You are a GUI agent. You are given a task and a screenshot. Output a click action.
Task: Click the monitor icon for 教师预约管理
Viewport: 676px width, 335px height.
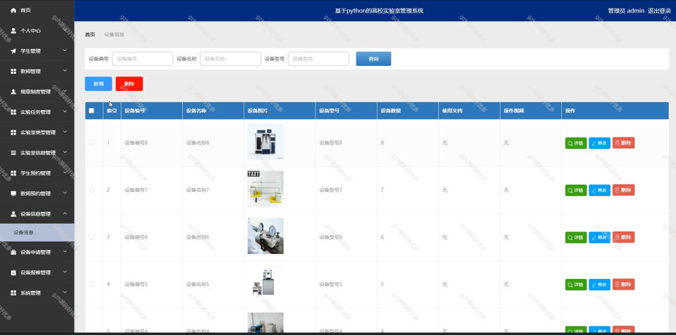click(x=13, y=193)
